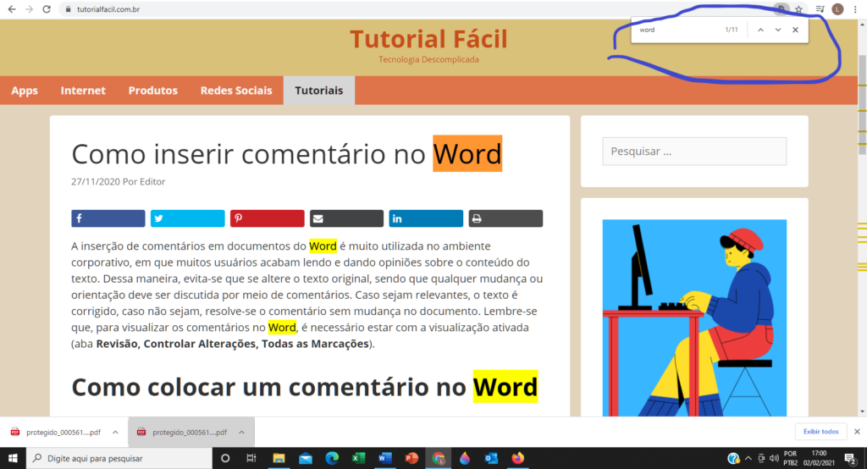
Task: Open File Explorer from the taskbar
Action: coord(279,458)
